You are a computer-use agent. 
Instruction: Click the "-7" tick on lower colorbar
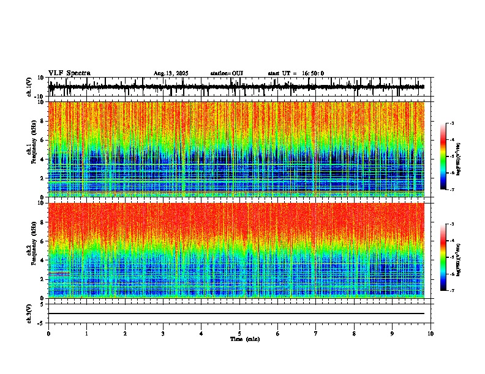click(451, 291)
